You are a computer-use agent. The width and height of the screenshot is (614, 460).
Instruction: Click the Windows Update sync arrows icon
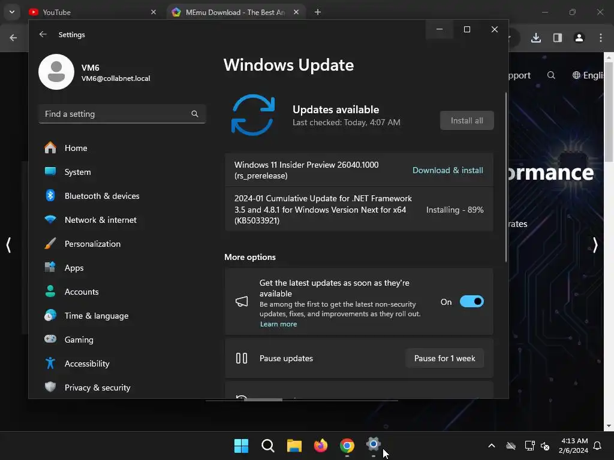(x=253, y=115)
